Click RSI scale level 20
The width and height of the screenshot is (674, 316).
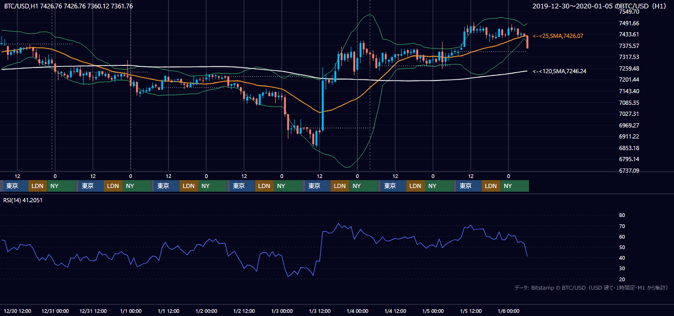(x=622, y=279)
